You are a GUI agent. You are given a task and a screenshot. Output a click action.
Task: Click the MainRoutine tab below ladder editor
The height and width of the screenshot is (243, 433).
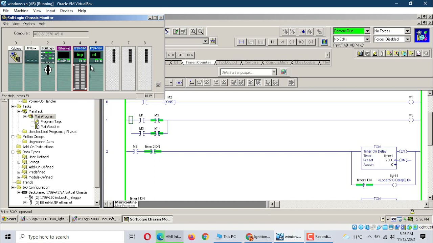click(x=126, y=204)
